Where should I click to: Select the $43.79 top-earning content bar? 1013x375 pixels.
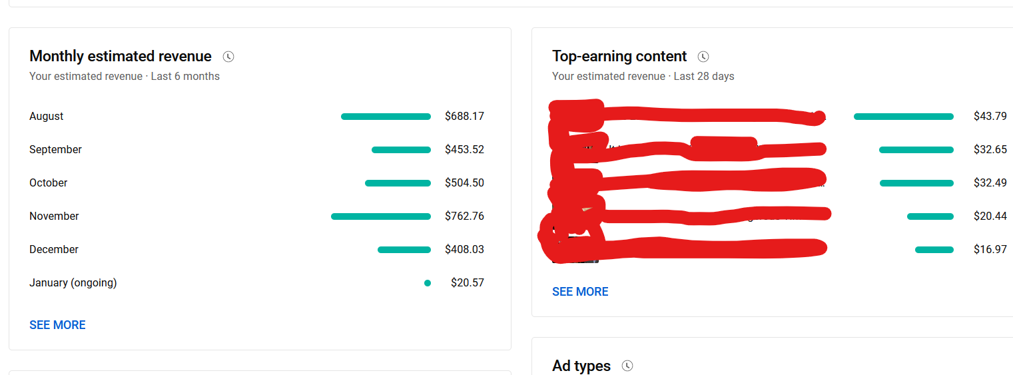[x=904, y=117]
